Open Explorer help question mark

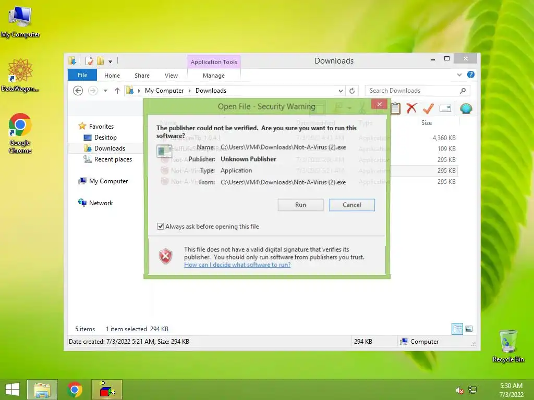(x=471, y=74)
